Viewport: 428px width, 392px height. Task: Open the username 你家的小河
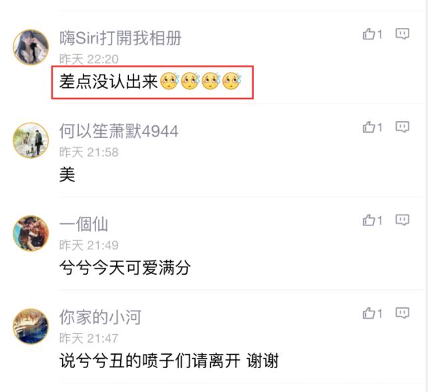point(100,317)
